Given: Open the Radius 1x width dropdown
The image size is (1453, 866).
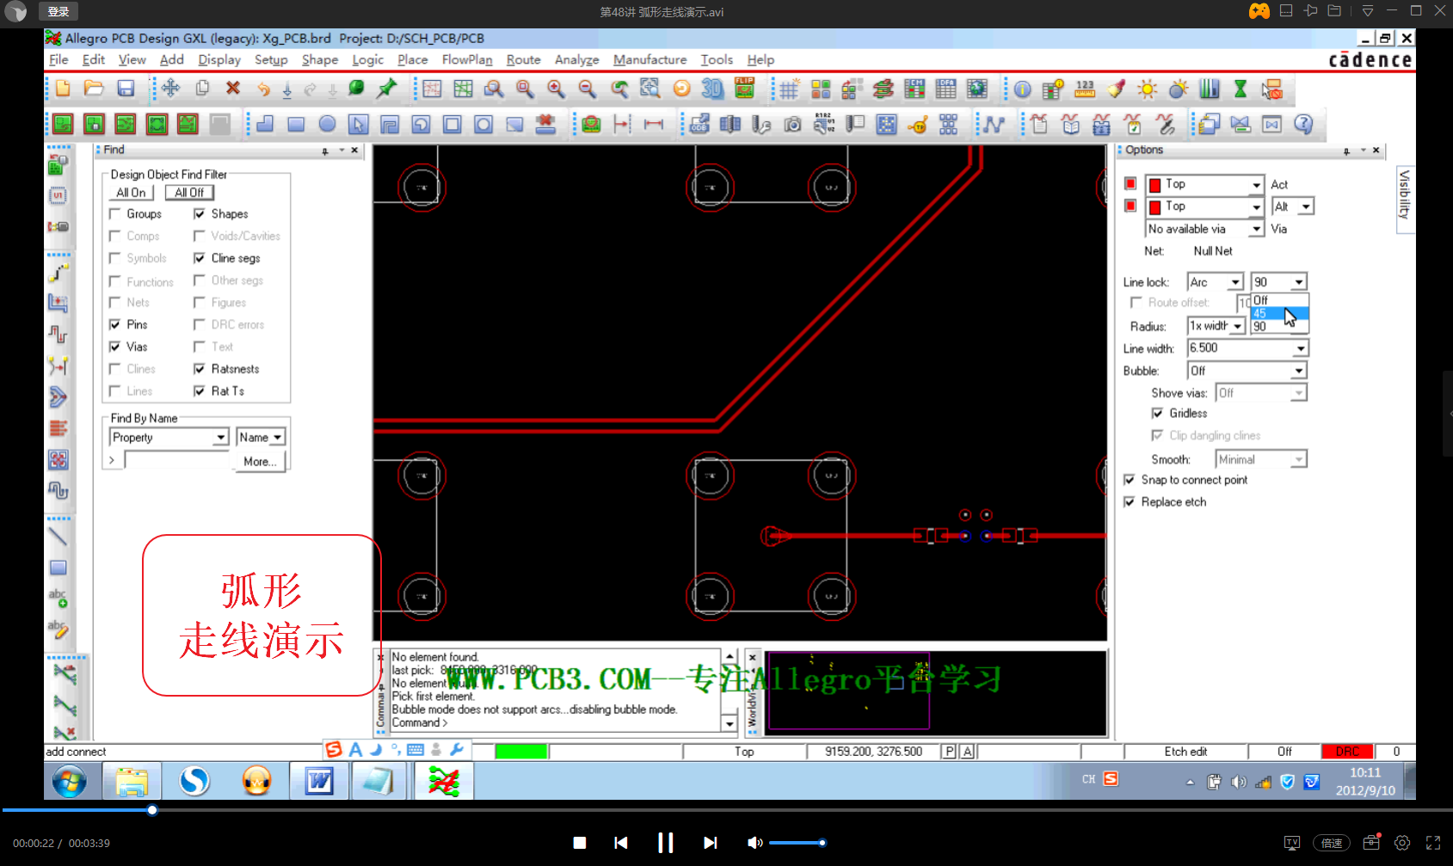Looking at the screenshot, I should click(1237, 326).
